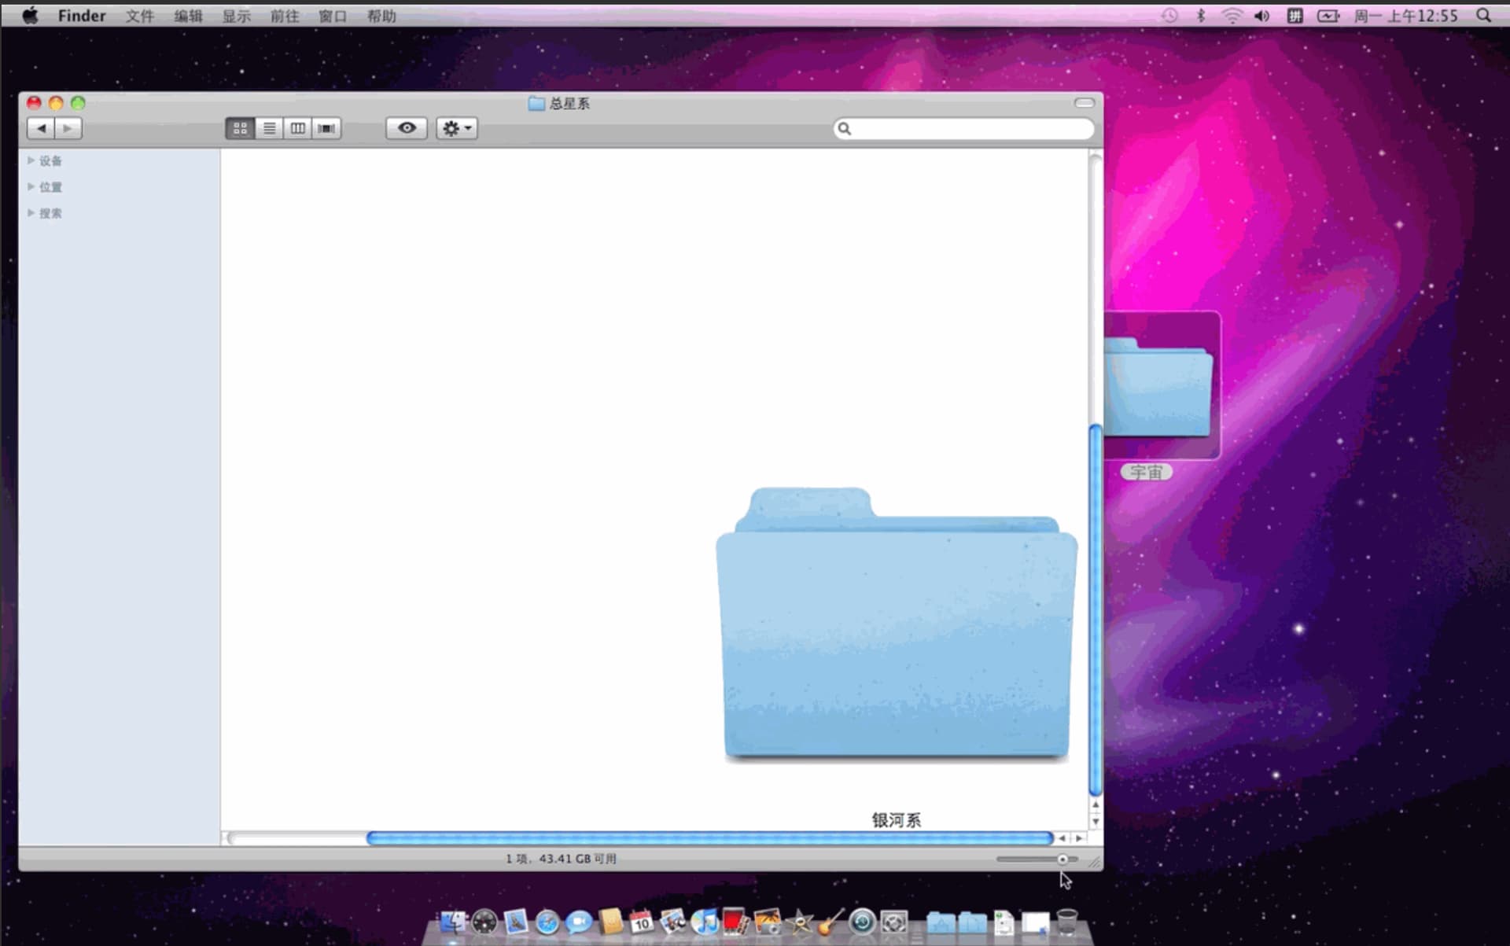Click the 银河系 folder name label

point(896,820)
